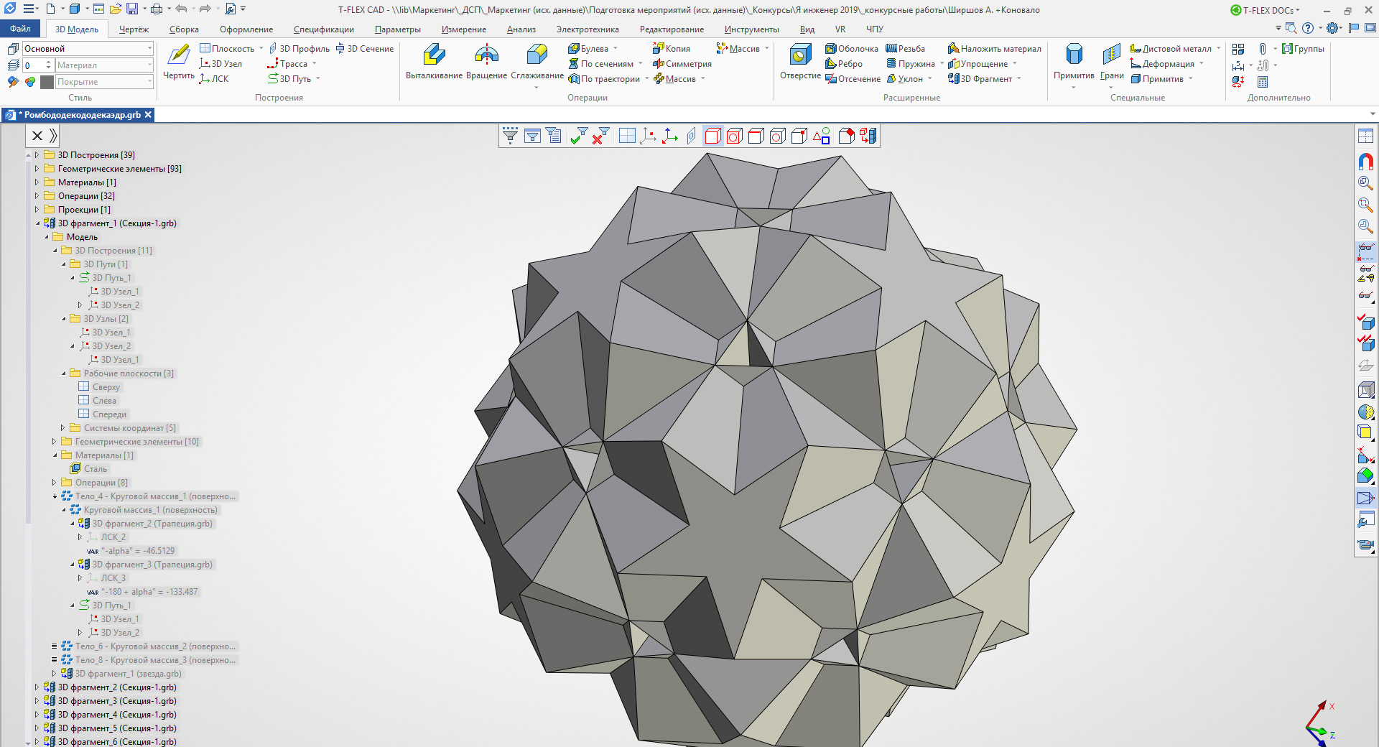Expand 3D фрагмент_2 (Секция-1.grb) node

coord(37,687)
